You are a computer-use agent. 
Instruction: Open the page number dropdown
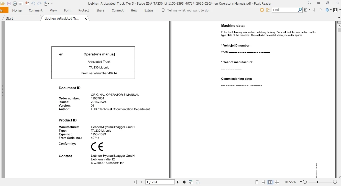coord(173,182)
